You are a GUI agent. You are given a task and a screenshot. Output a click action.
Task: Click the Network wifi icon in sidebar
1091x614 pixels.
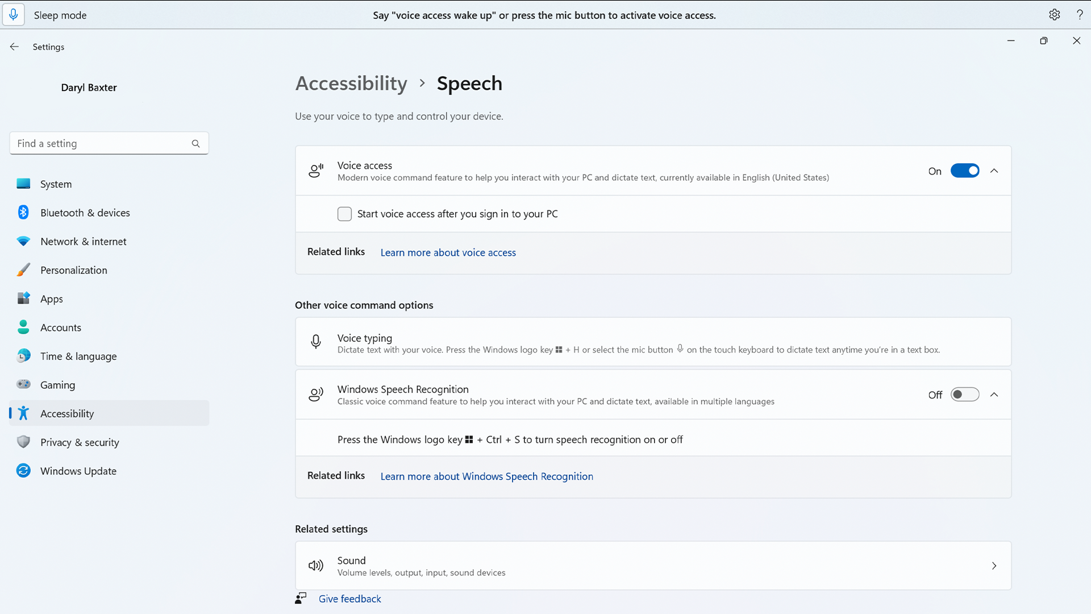[x=23, y=241]
